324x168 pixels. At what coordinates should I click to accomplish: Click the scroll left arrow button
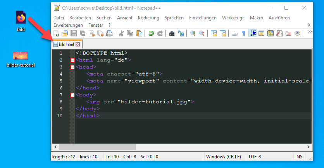point(55,147)
